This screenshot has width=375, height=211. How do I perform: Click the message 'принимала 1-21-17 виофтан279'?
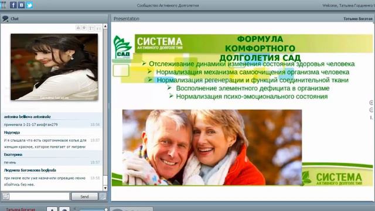(31, 125)
